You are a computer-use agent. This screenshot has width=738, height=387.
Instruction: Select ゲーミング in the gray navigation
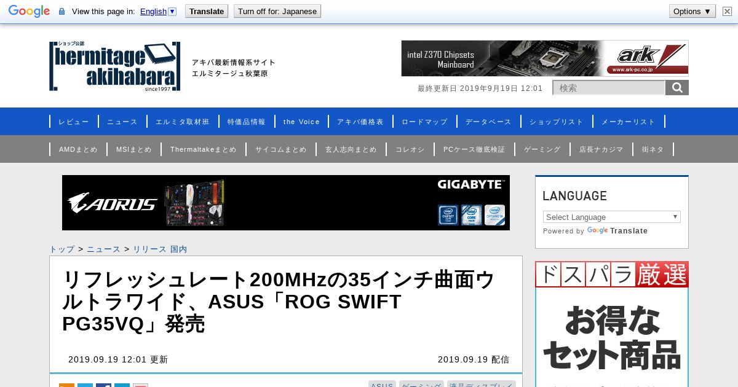pos(542,149)
